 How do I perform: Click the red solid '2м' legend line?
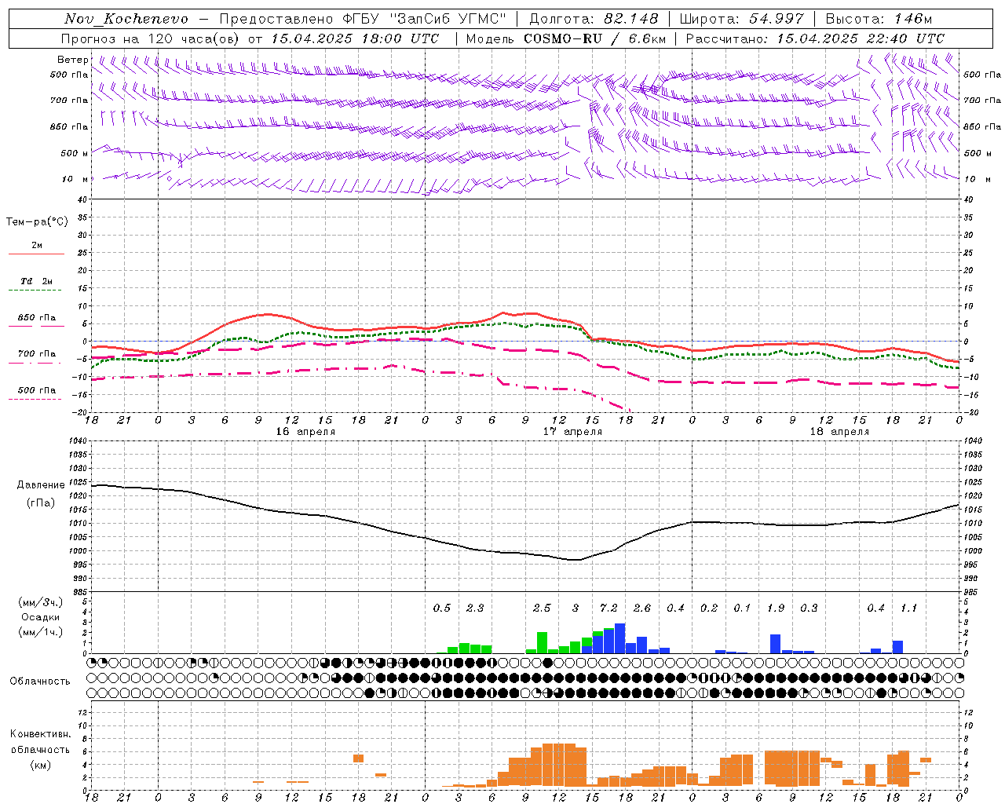click(37, 254)
